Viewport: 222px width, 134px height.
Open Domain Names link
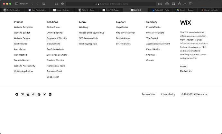coord(22,60)
